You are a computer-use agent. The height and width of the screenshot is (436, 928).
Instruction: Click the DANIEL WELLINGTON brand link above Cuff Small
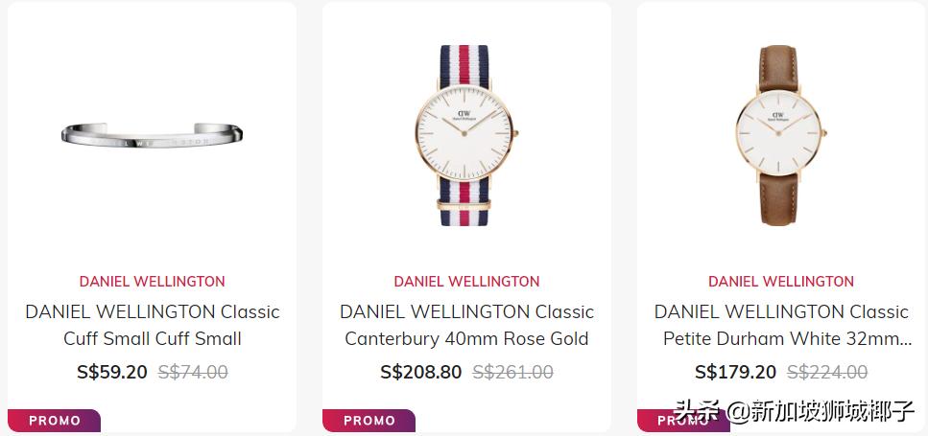152,282
